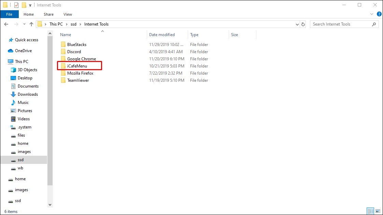This screenshot has width=383, height=215.
Task: Select the iCafeMenu folder
Action: (77, 66)
